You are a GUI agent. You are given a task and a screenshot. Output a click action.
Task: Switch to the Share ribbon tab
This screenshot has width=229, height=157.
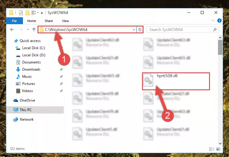(49, 21)
